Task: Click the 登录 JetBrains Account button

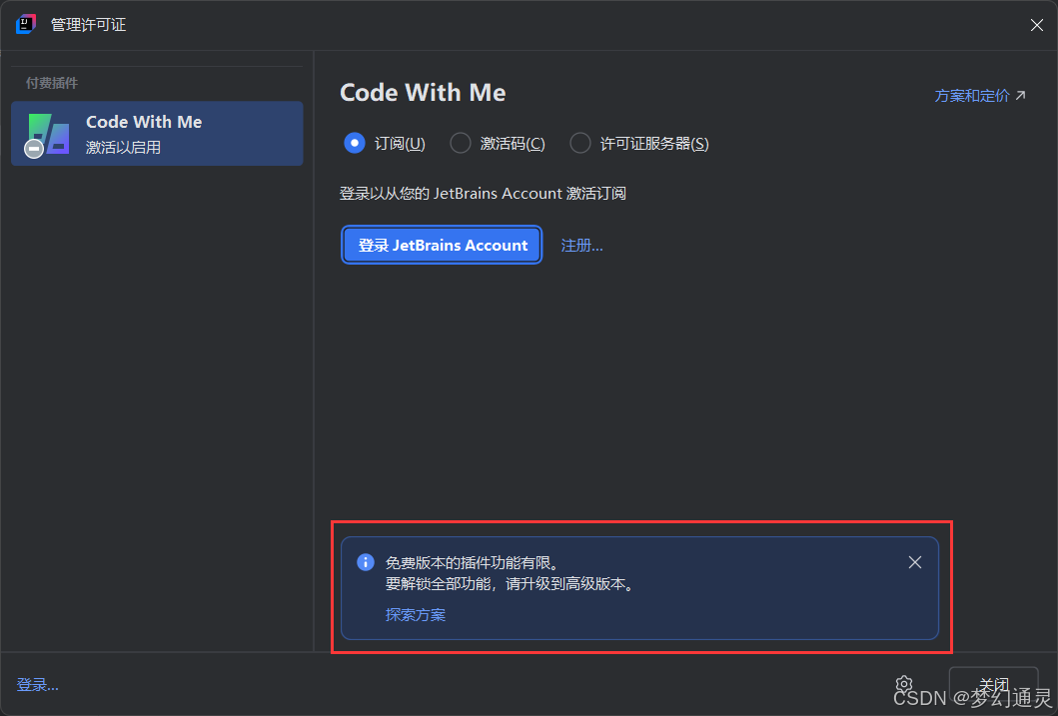Action: (442, 245)
